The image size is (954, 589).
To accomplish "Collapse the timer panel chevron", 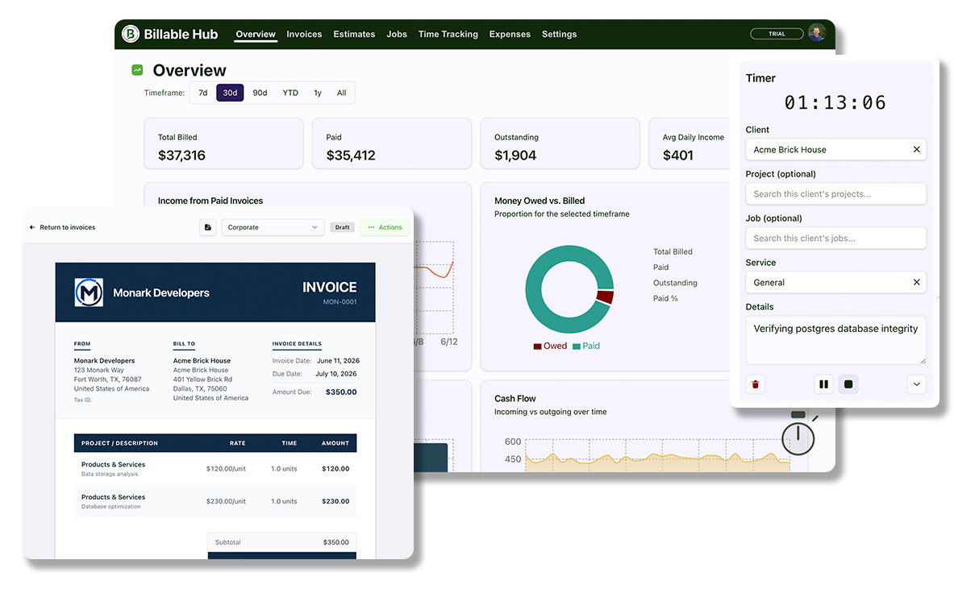I will pyautogui.click(x=916, y=384).
